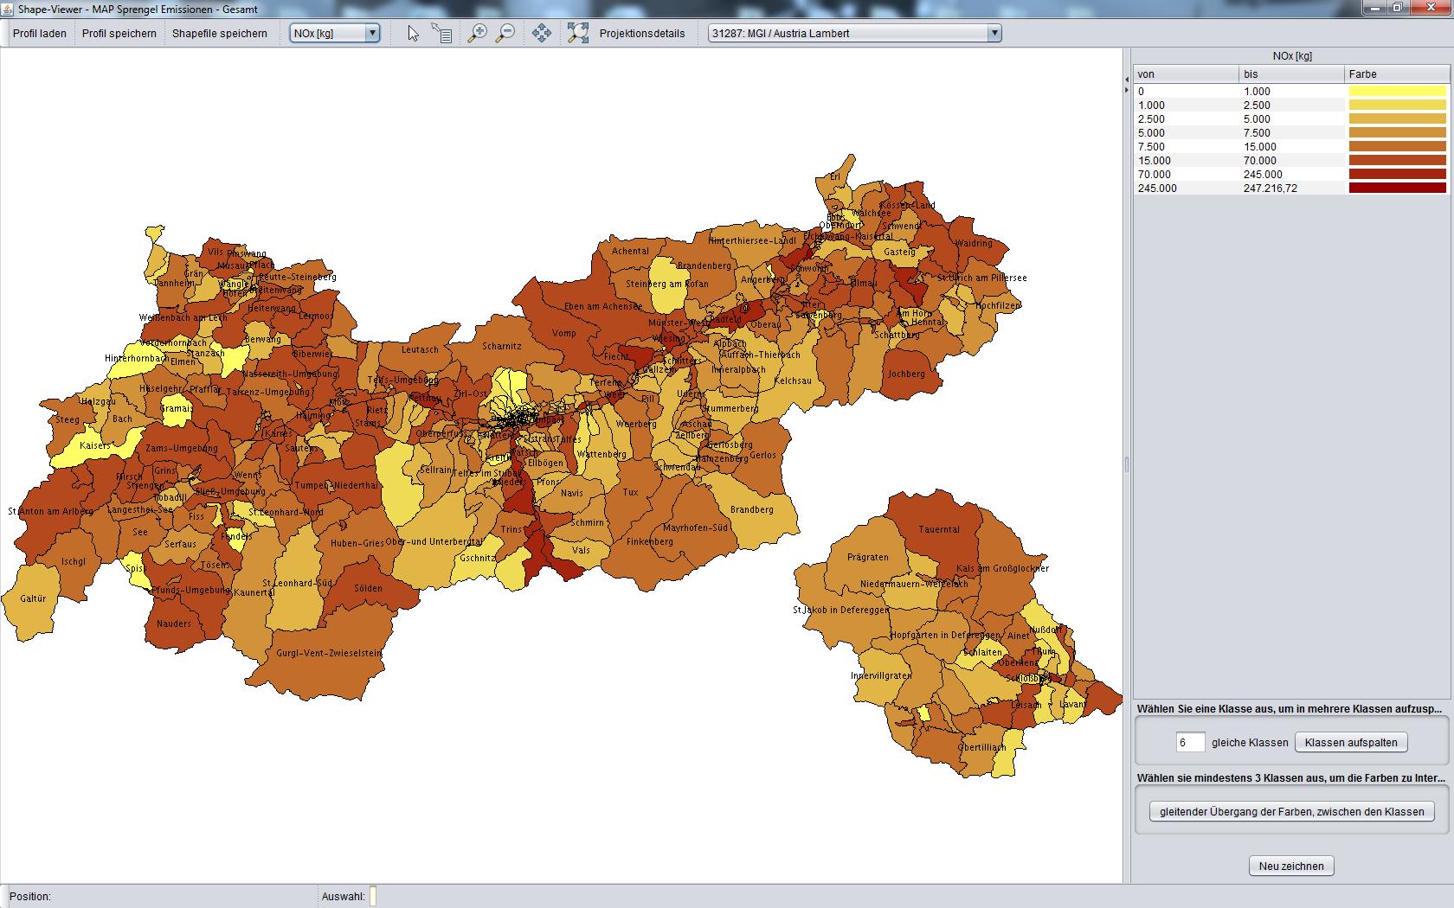Click the dark red 245.000 class color swatch
1454x908 pixels.
1397,189
